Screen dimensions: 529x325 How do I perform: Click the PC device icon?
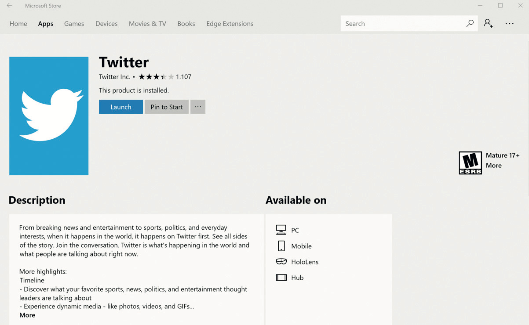[x=281, y=230]
